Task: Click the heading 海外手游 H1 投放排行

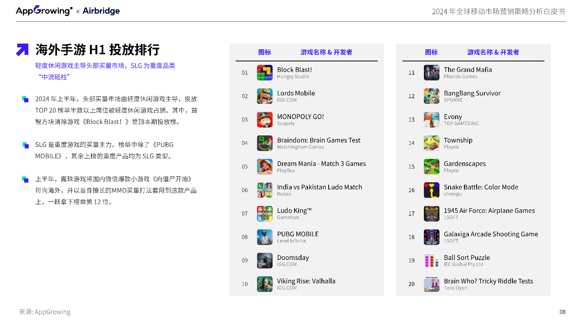Action: [97, 50]
